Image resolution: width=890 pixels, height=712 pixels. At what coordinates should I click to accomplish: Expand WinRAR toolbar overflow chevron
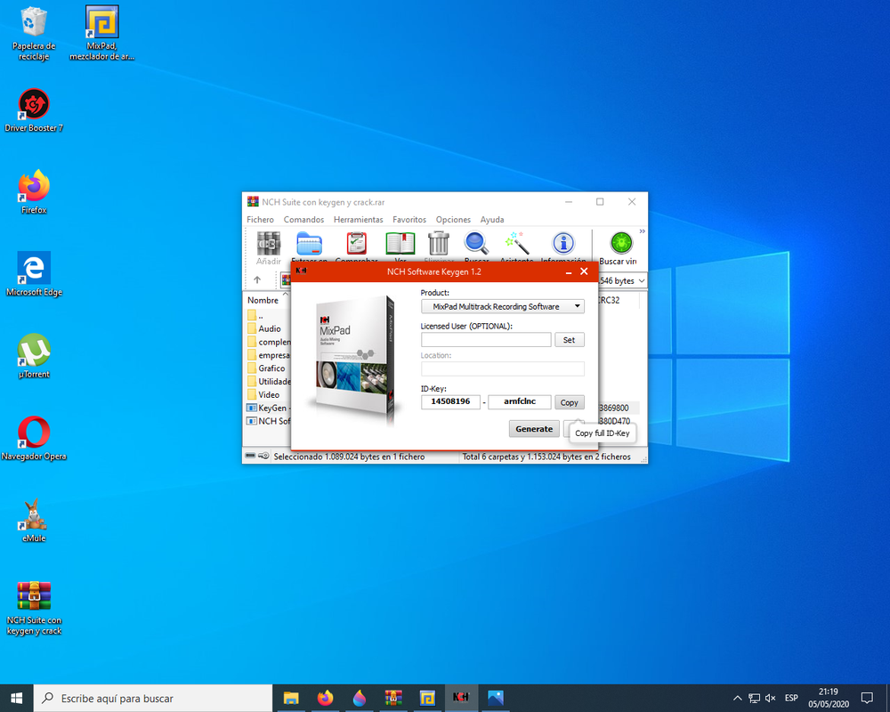tap(642, 231)
